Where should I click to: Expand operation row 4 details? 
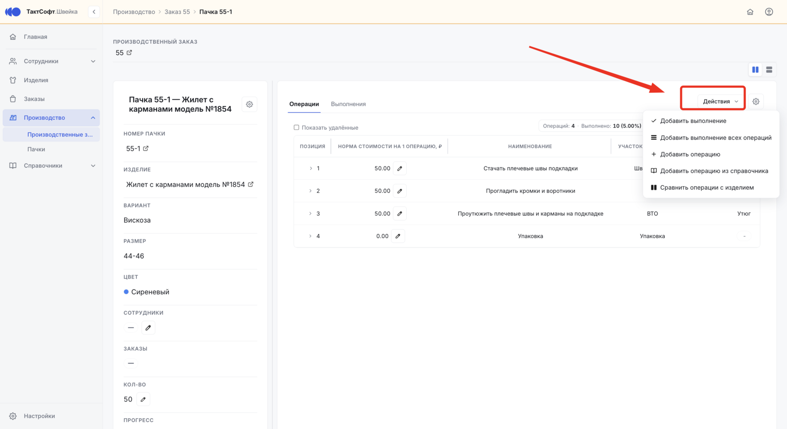click(x=310, y=236)
